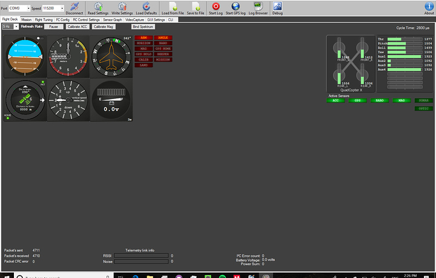Click the altimeter gauge in meters
The image size is (436, 278).
pos(68,56)
